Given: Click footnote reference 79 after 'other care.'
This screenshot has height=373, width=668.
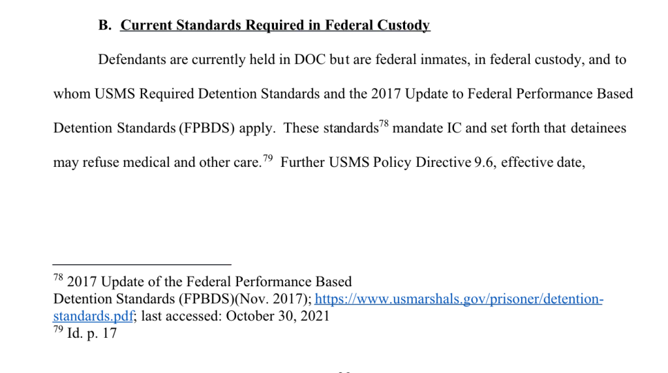Looking at the screenshot, I should pyautogui.click(x=267, y=158).
